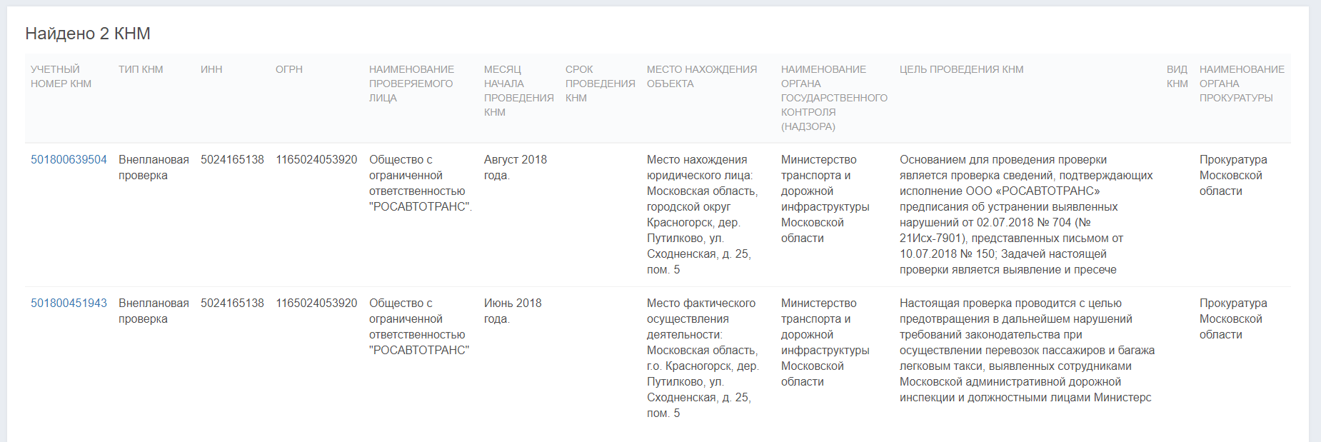This screenshot has height=442, width=1321.
Task: Click OGRN 1165024053920 in the 501800639504 row
Action: (x=316, y=160)
